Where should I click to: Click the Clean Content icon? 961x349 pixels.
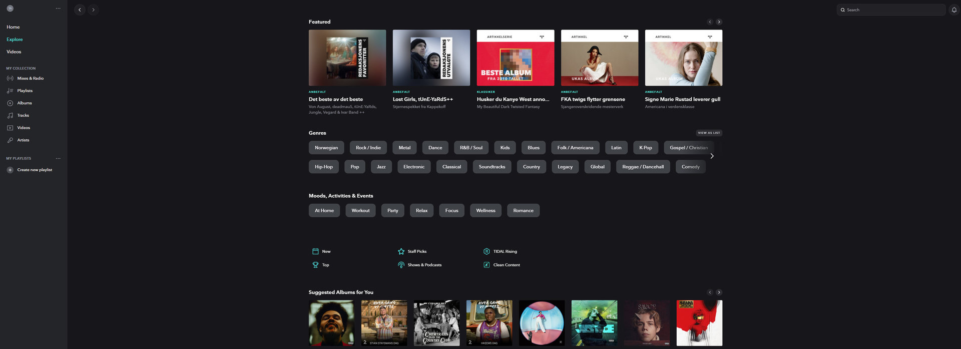(487, 265)
